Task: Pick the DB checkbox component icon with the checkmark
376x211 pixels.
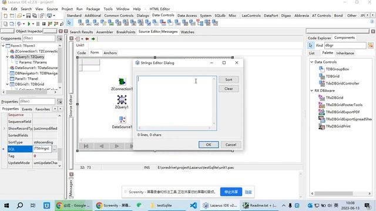Action: coord(148,23)
